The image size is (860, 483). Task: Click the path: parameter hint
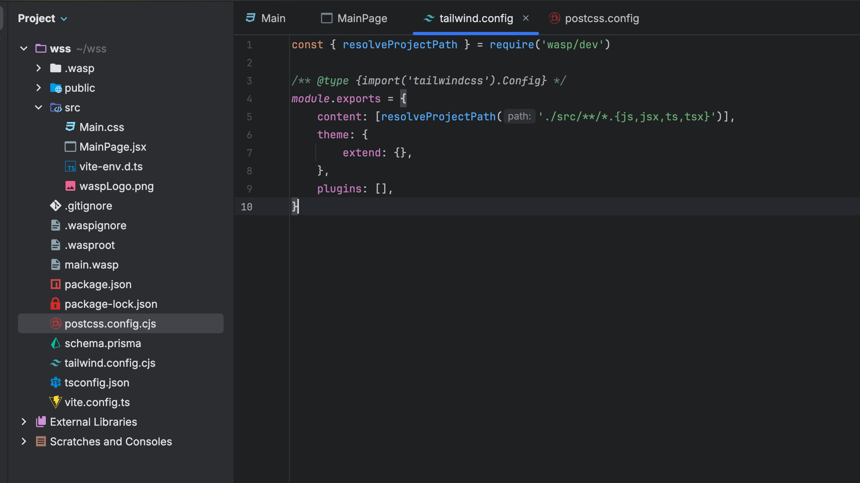coord(519,117)
